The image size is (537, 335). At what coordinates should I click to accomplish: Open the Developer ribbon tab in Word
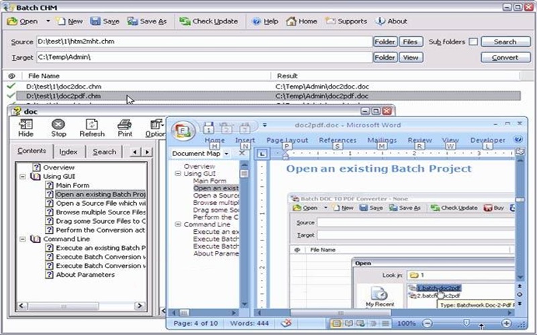488,140
